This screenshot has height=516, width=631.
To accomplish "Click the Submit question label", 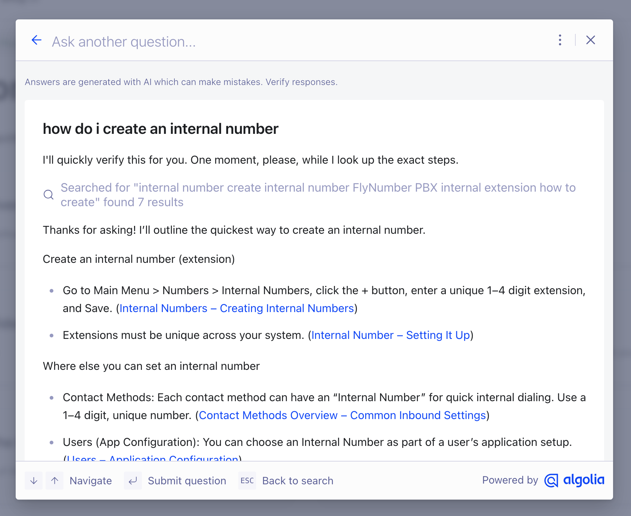I will [x=187, y=481].
